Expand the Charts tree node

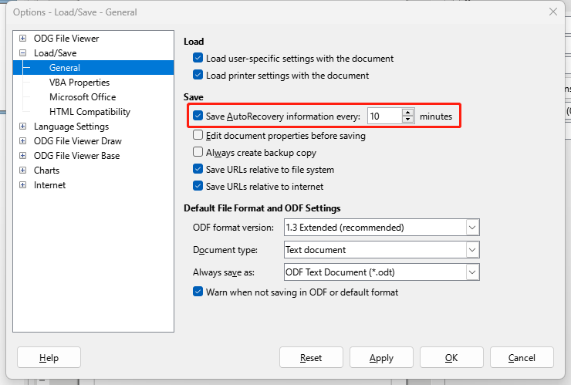[x=22, y=170]
